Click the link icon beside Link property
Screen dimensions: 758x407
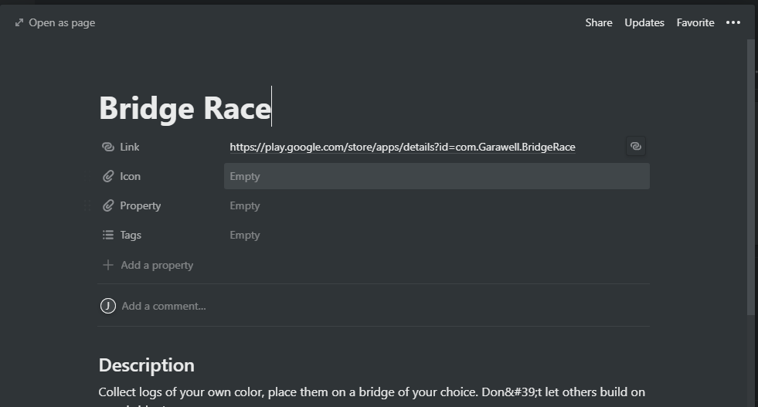pyautogui.click(x=108, y=147)
